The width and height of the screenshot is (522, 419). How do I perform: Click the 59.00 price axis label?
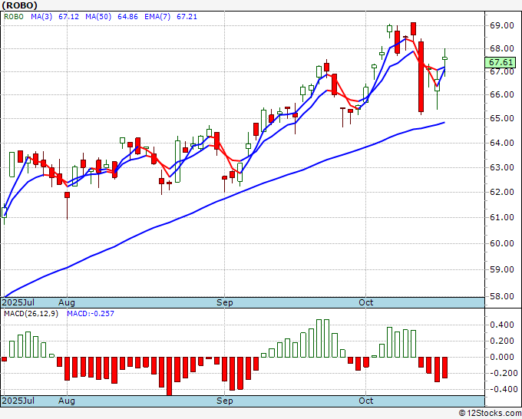pyautogui.click(x=501, y=269)
